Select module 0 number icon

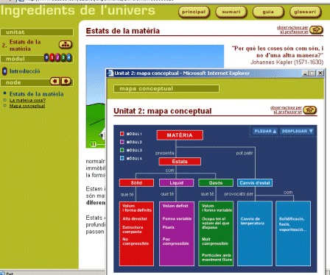click(x=46, y=57)
